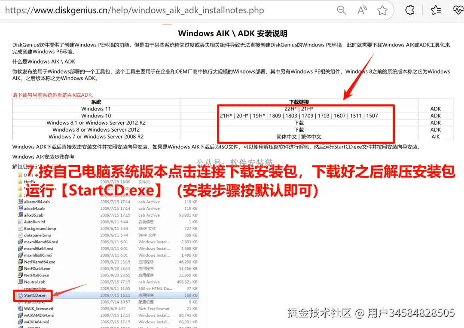
Task: Click the red 请下载与当前系统匹配的AIK或ADK notice
Action: tap(54, 95)
